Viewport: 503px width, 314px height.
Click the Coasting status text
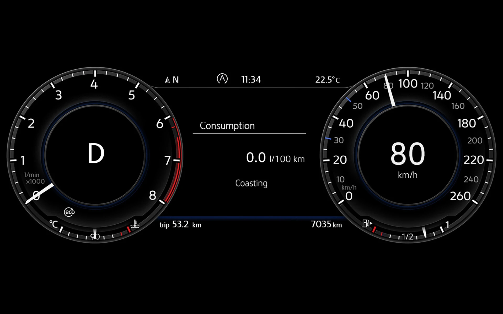coord(251,183)
